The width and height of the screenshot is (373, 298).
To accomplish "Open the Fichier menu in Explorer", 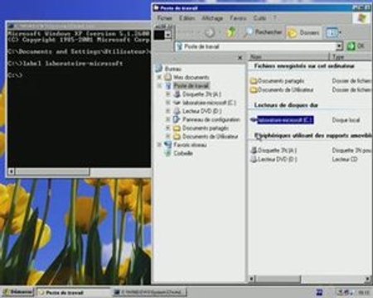I will click(x=165, y=18).
